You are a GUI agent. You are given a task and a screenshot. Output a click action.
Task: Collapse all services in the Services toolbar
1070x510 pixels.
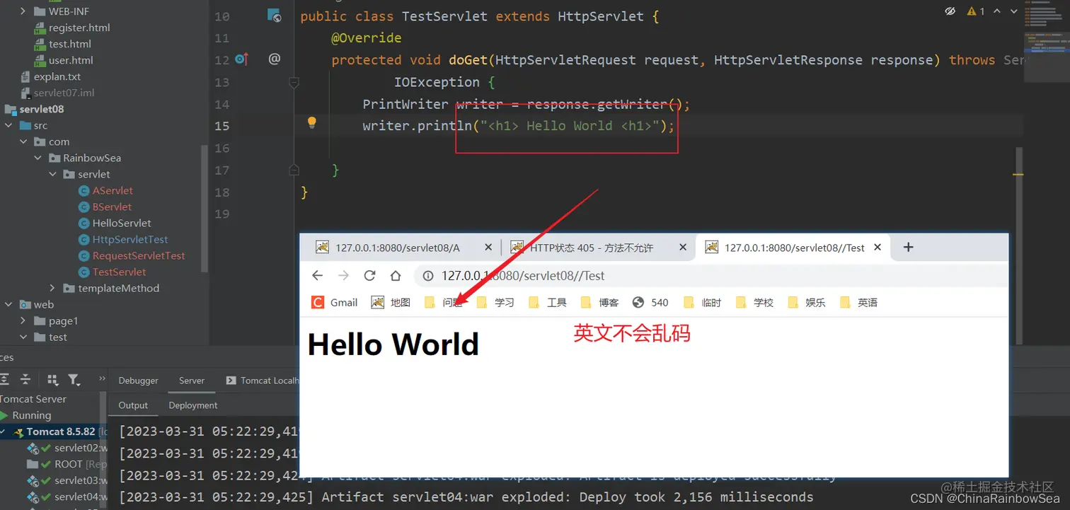(x=25, y=379)
